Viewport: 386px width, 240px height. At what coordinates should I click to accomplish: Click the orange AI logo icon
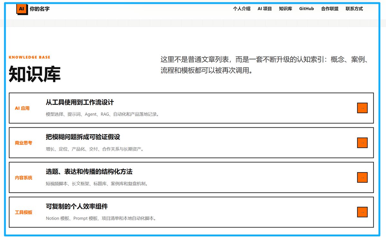click(21, 9)
